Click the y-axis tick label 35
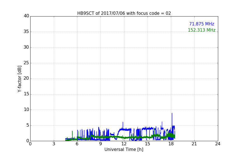242x161 pixels. click(x=26, y=32)
